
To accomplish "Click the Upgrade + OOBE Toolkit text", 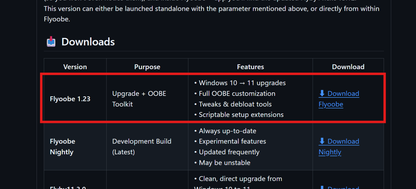I will click(x=139, y=99).
